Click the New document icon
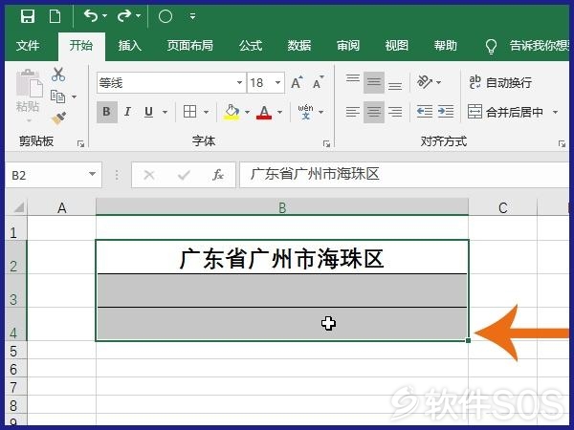The width and height of the screenshot is (574, 430). (x=55, y=16)
